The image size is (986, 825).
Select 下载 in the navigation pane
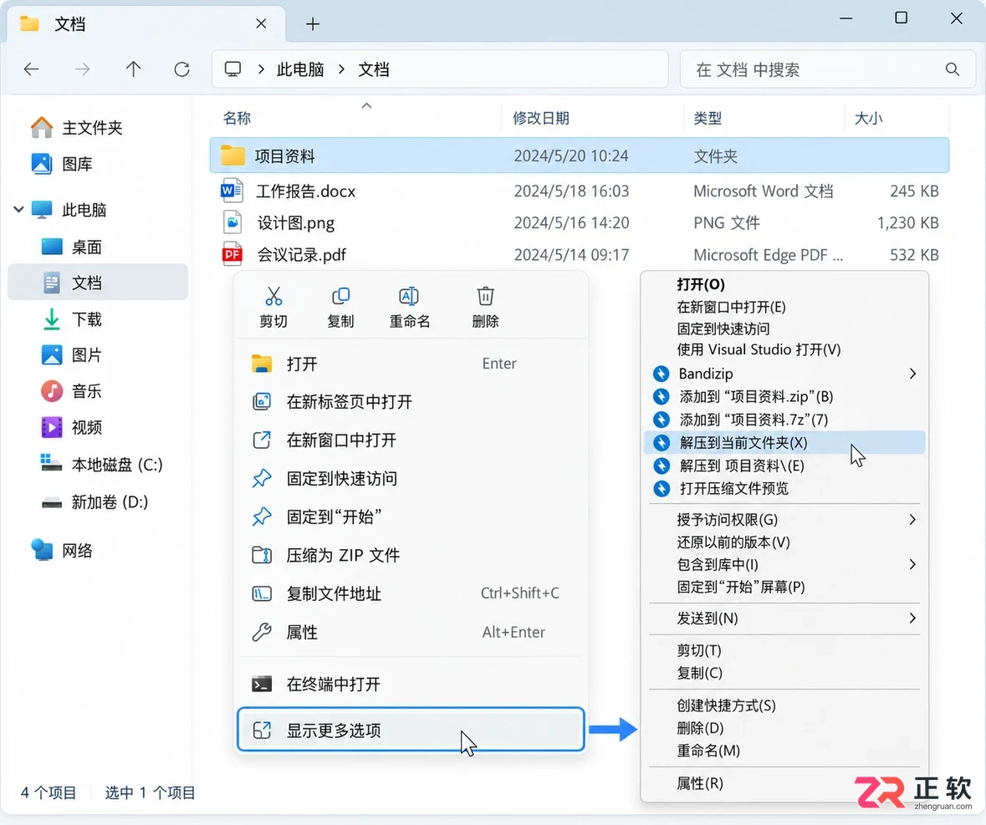pos(71,319)
